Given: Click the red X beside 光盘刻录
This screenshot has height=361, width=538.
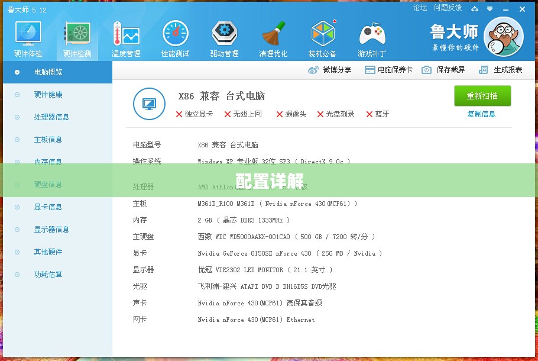Looking at the screenshot, I should tap(320, 114).
